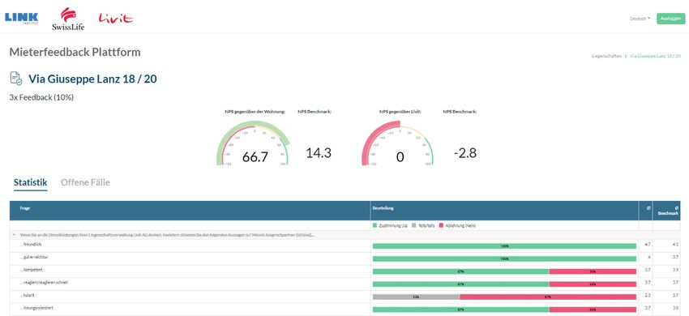The height and width of the screenshot is (316, 689).
Task: Open Liegenschaften breadcrumb link
Action: tap(606, 56)
